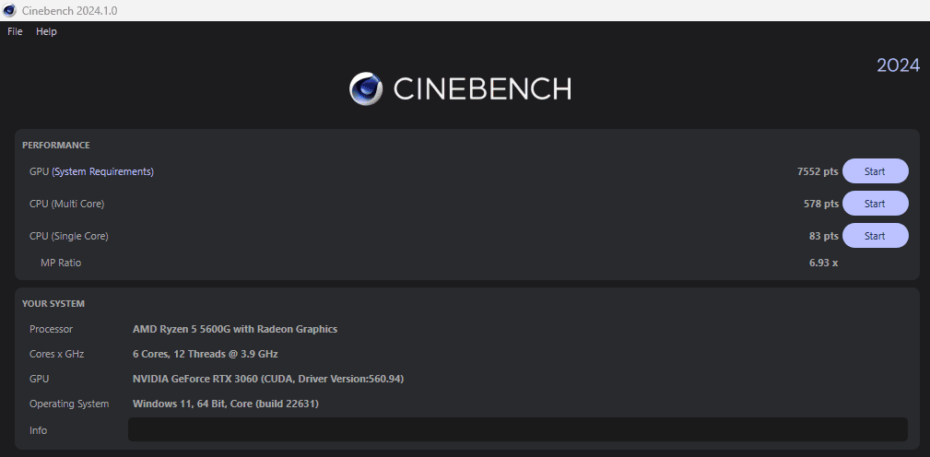Viewport: 930px width, 457px height.
Task: Click the AMD Ryzen 5 5600G processor text
Action: (x=235, y=329)
